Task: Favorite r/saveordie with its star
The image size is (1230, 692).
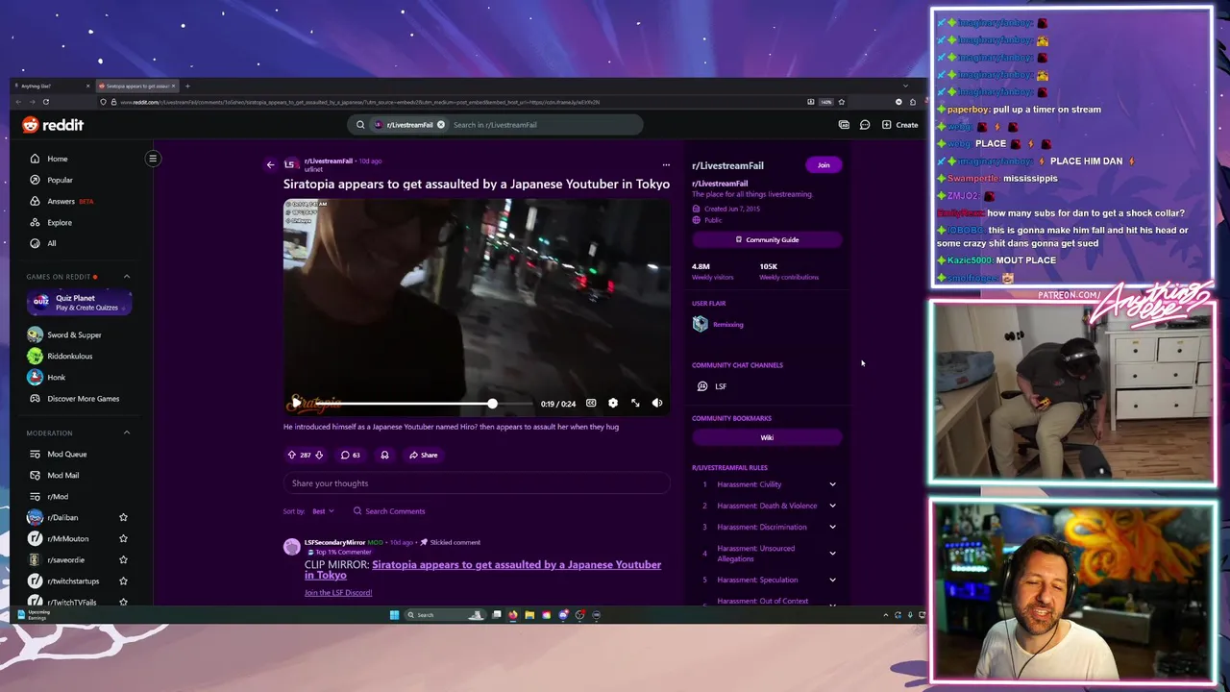Action: point(123,559)
